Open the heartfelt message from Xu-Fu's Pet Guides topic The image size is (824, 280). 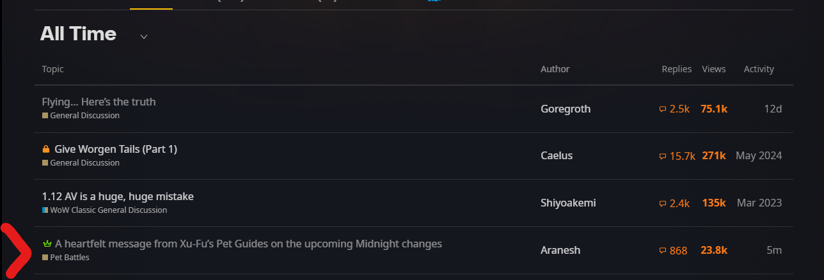[x=248, y=244]
